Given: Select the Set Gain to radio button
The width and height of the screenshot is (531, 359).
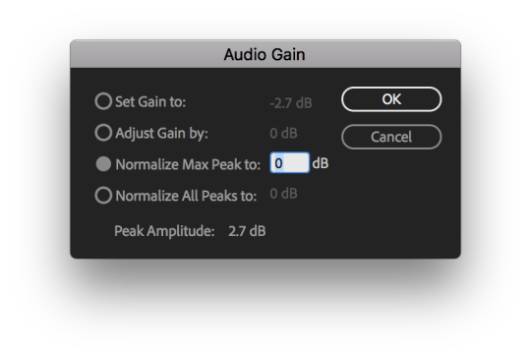Looking at the screenshot, I should pos(103,101).
